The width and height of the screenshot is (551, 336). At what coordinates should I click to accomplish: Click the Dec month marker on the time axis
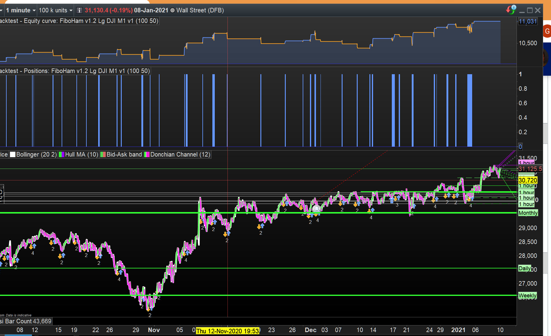pyautogui.click(x=311, y=330)
